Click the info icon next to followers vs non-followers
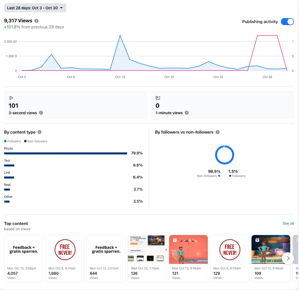The width and height of the screenshot is (299, 290). point(218,132)
